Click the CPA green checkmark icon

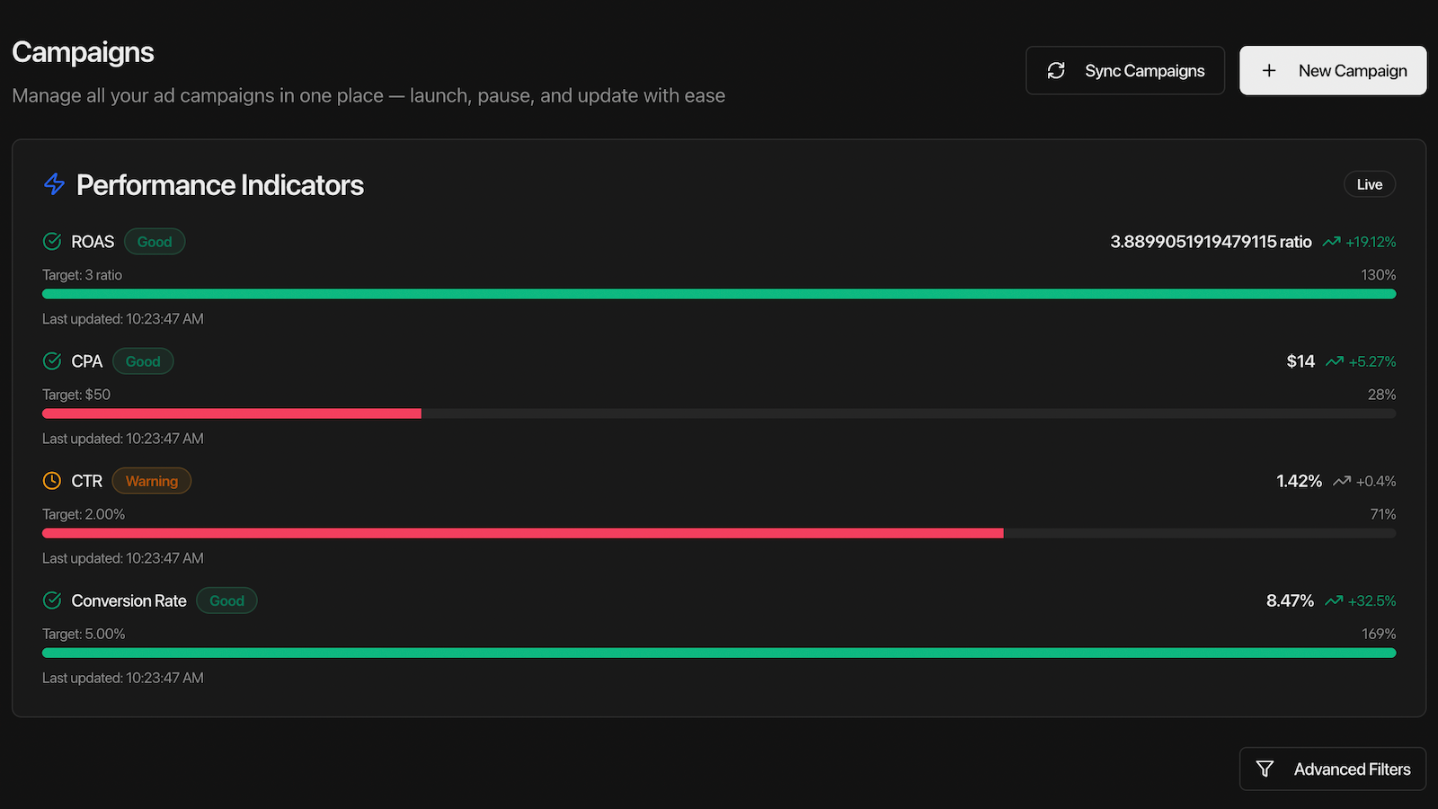[x=52, y=360]
